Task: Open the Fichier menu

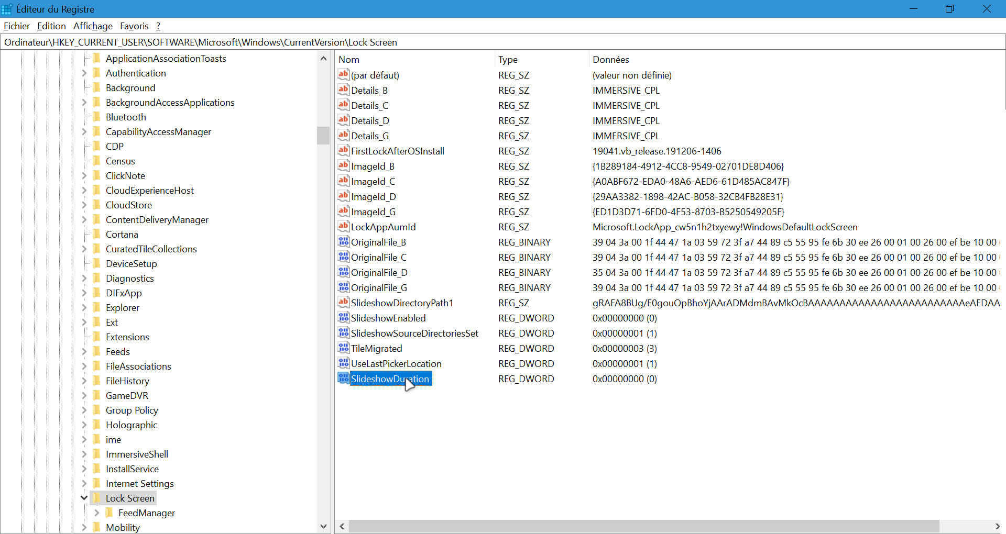Action: [x=17, y=26]
